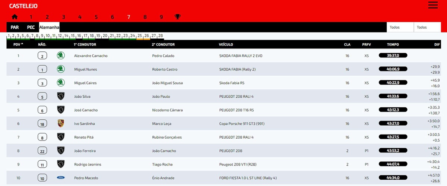Click the home icon
This screenshot has height=186, width=447.
(x=15, y=17)
